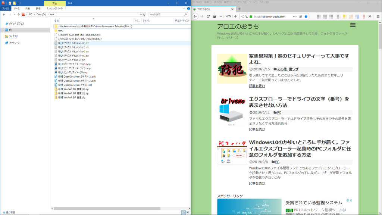The height and width of the screenshot is (215, 382).
Task: Open the Firefox hamburger menu
Action: [x=377, y=16]
